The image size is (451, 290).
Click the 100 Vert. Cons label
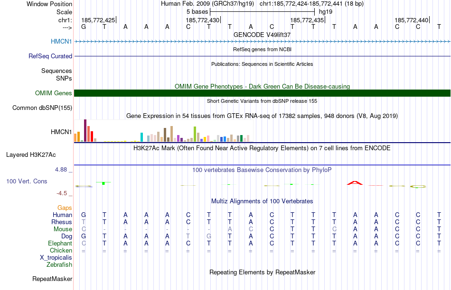tap(27, 181)
